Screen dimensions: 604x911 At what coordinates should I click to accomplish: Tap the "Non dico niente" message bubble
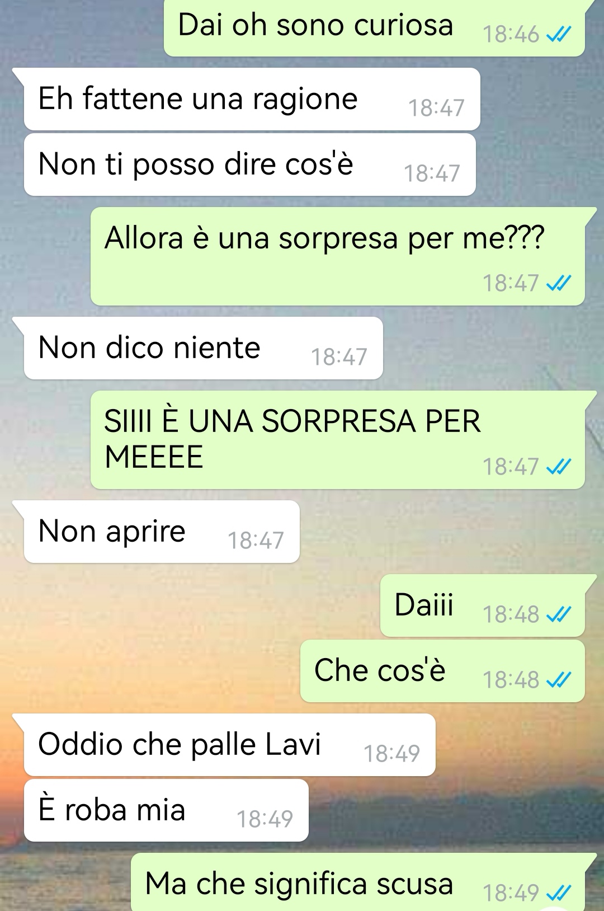203,348
